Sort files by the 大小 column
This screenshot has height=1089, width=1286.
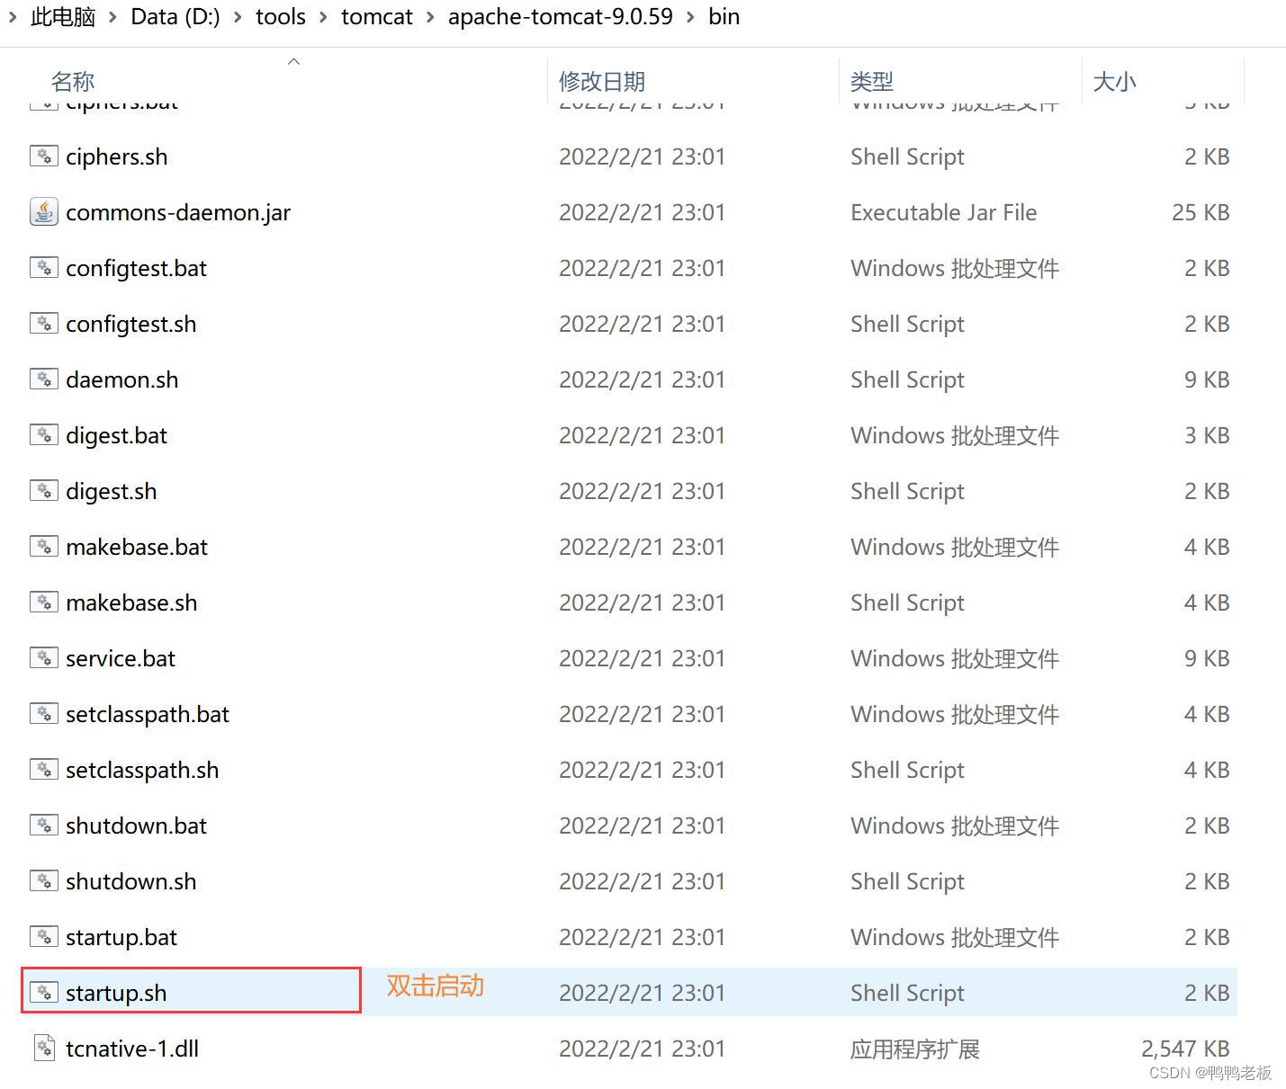[1115, 81]
